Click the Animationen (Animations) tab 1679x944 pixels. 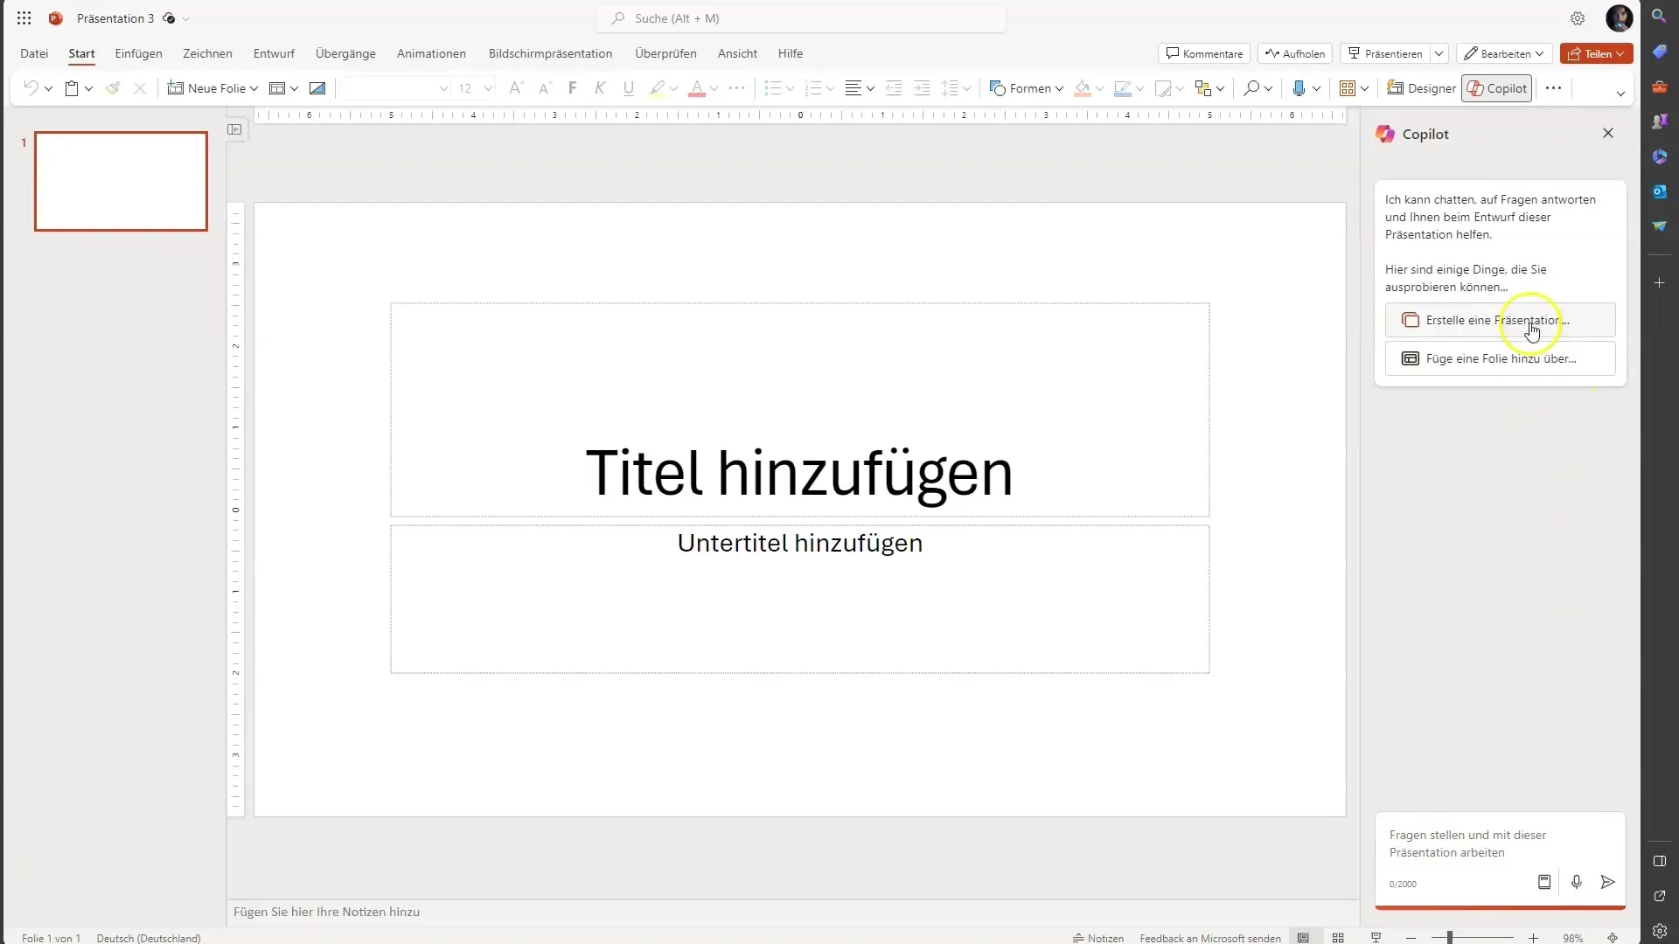point(433,53)
